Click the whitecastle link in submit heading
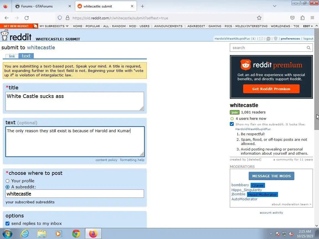 [x=41, y=48]
